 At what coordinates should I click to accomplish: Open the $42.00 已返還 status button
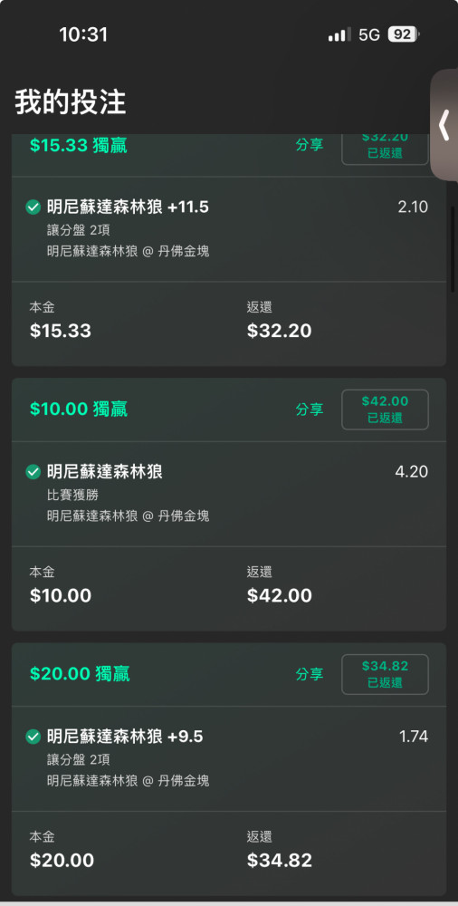click(386, 410)
